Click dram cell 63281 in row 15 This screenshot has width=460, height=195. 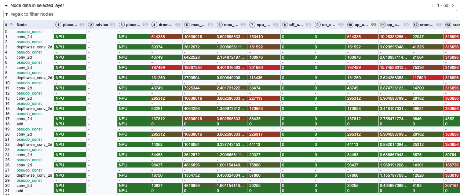(166, 108)
